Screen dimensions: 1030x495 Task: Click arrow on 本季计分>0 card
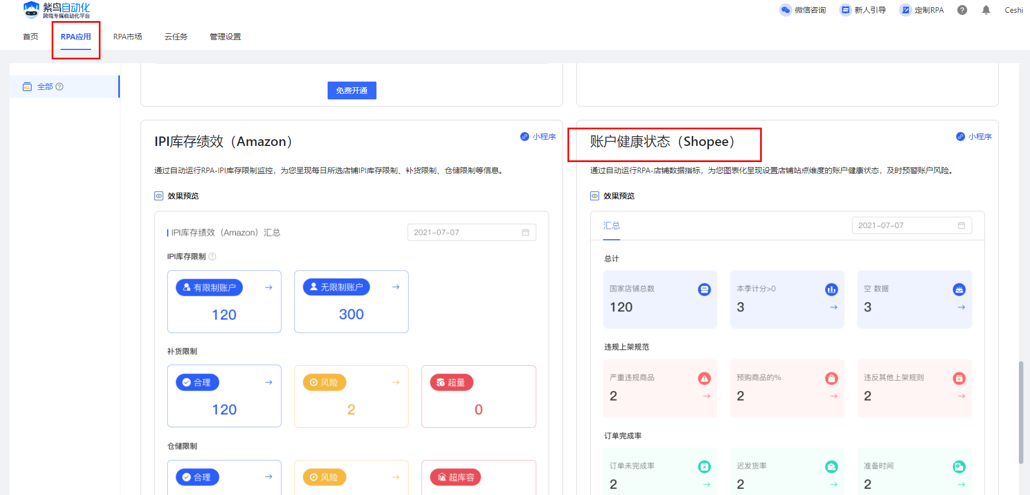click(834, 307)
